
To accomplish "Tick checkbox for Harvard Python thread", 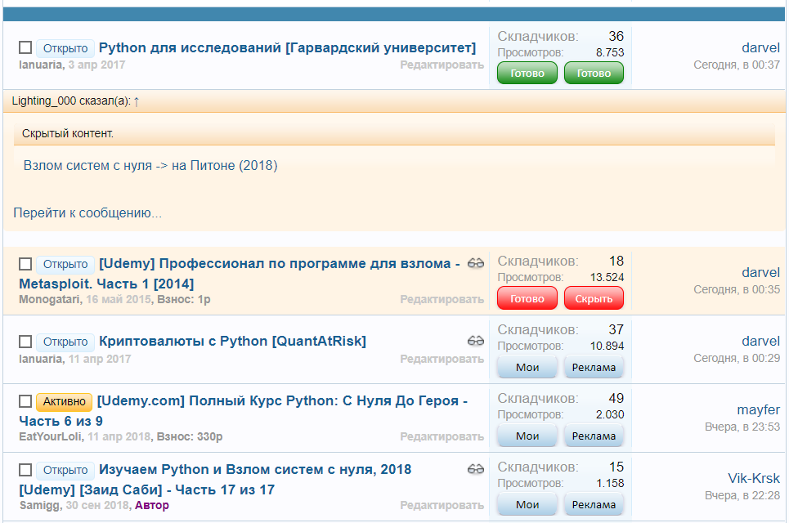I will 25,48.
